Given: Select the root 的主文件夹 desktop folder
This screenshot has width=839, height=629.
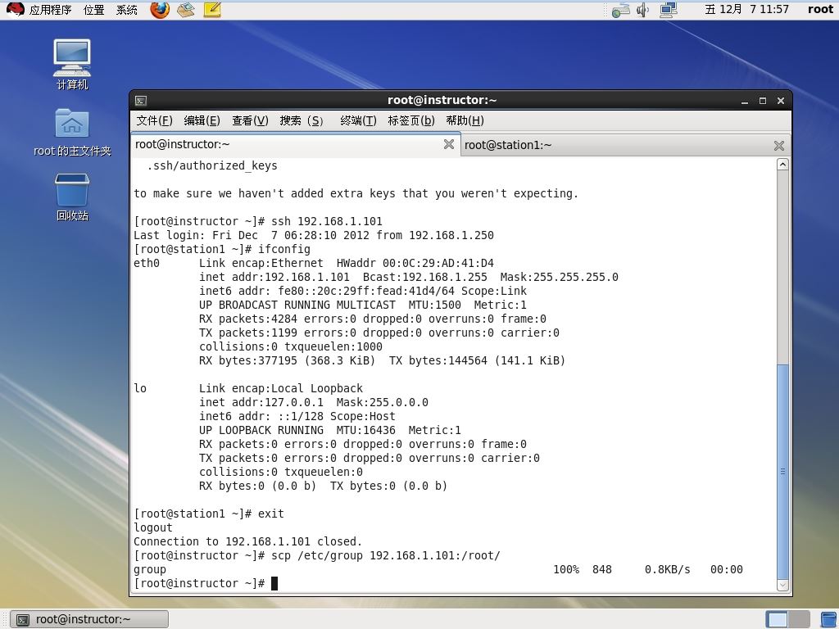Looking at the screenshot, I should coord(72,133).
